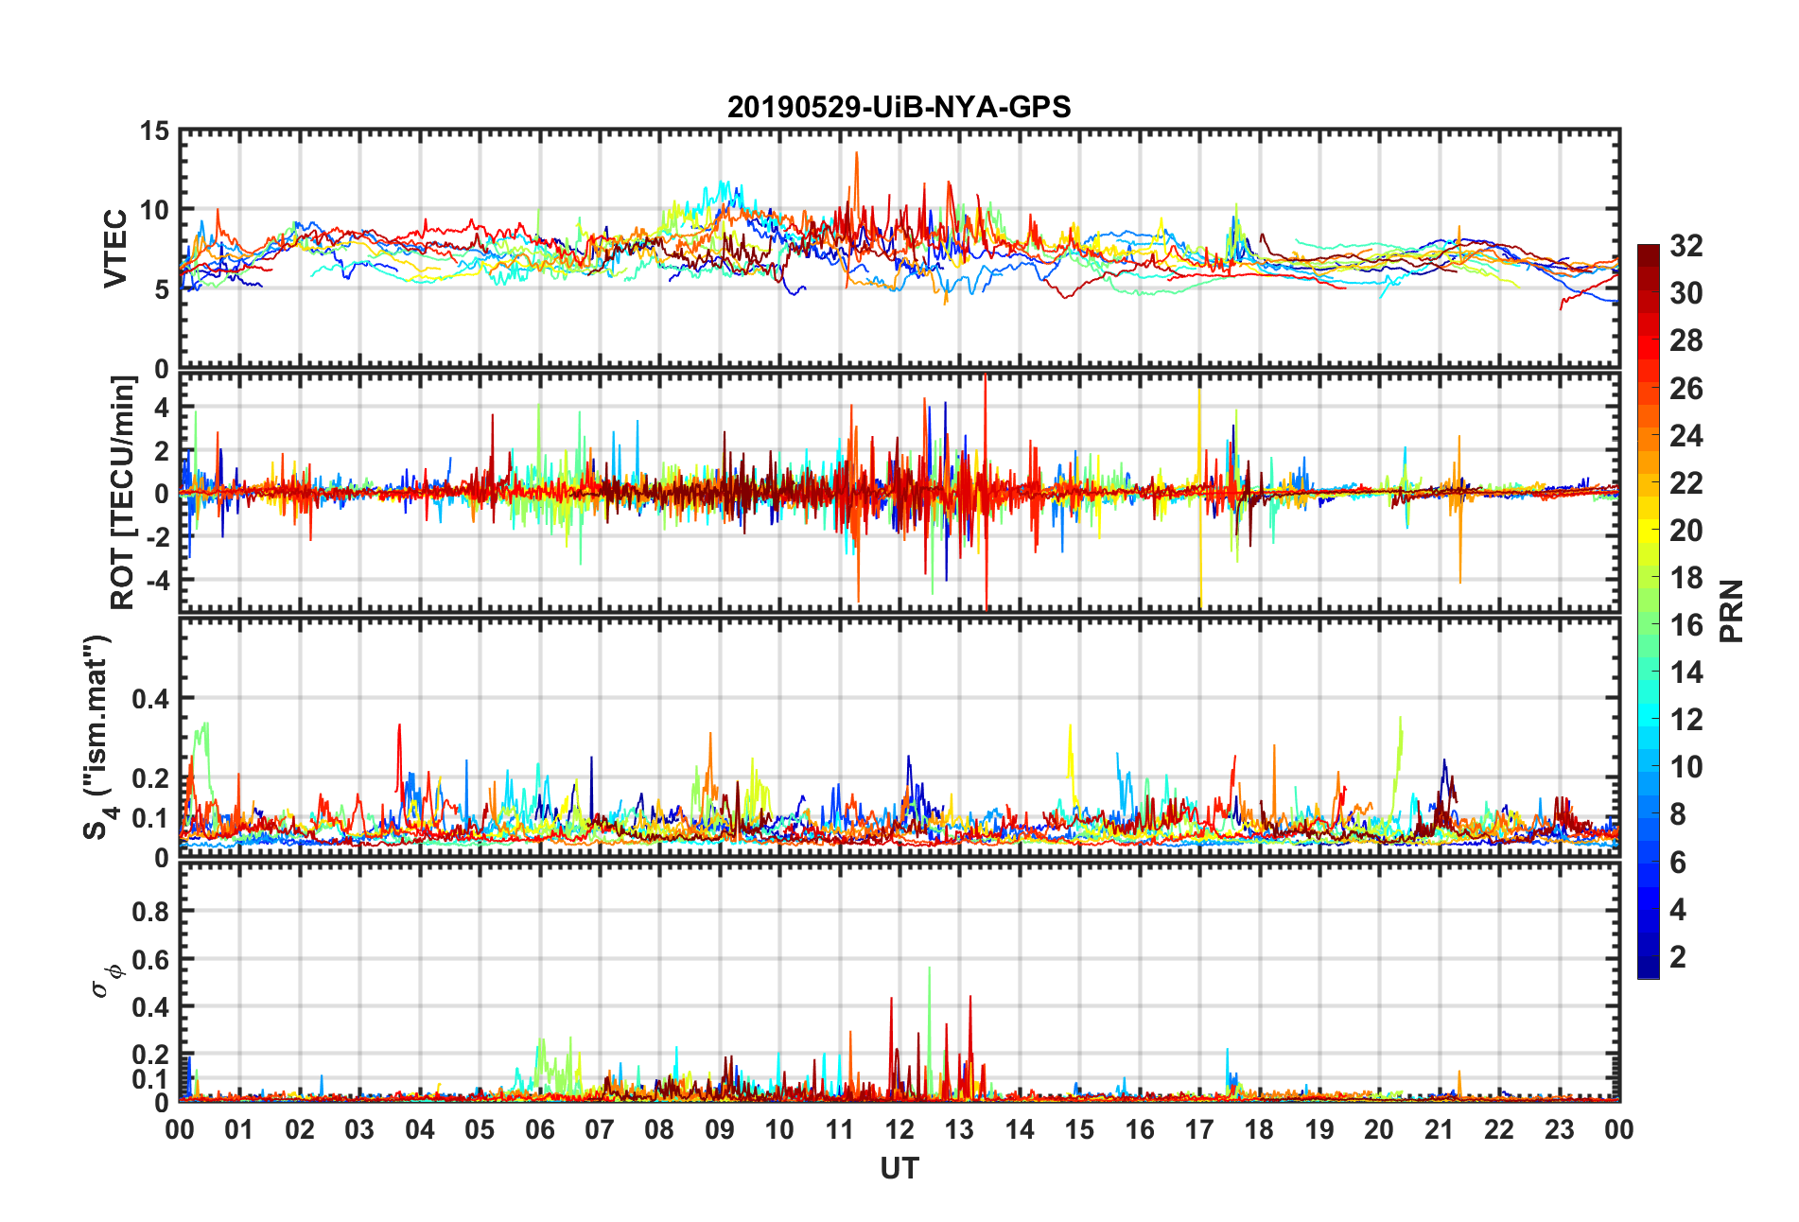Screen dimensions: 1799x1222
Task: Click the x-axis tick label 03
Action: pyautogui.click(x=359, y=1129)
